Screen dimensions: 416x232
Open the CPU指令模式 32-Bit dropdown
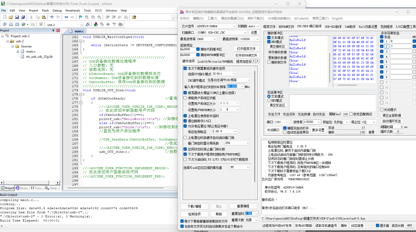click(x=224, y=74)
